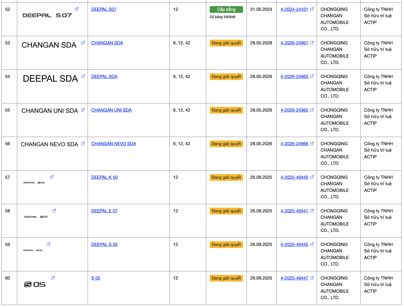Screen dimensions: 404x307
Task: Click the CHANGAN SDA trademark image in row 53
Action: [x=49, y=45]
